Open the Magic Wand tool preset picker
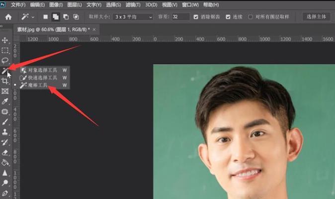Image resolution: width=335 pixels, height=199 pixels. (28, 17)
